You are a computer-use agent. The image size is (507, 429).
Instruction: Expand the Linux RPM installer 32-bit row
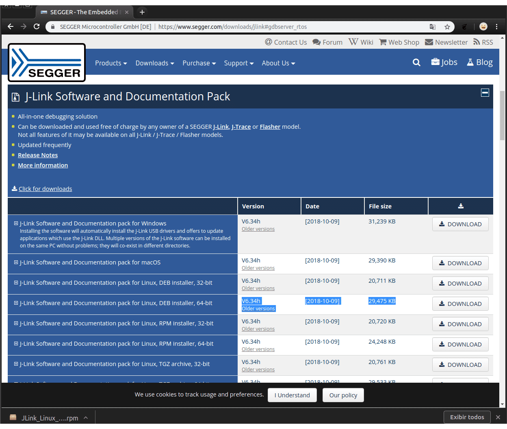pos(16,323)
